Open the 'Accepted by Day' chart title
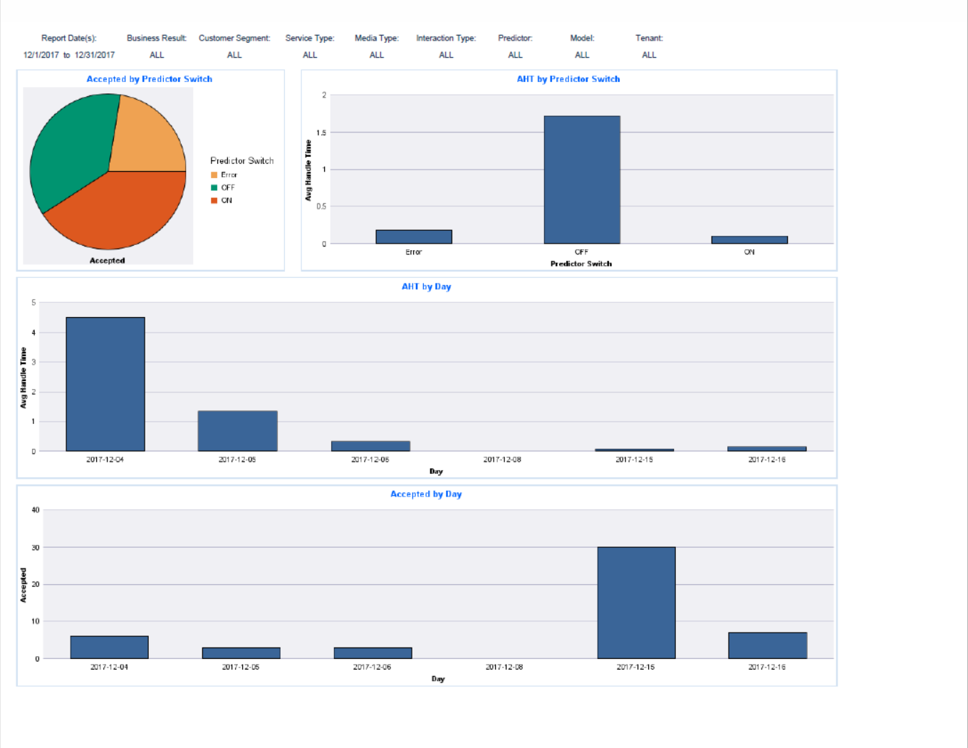Image resolution: width=968 pixels, height=748 pixels. coord(426,494)
